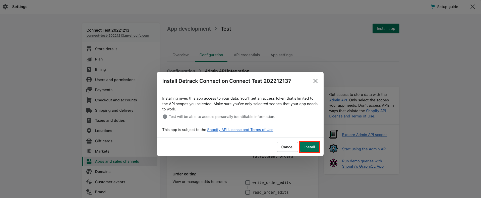Click the Gift cards icon
This screenshot has width=481, height=198.
(x=89, y=141)
